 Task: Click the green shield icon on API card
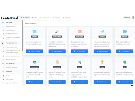[125, 62]
